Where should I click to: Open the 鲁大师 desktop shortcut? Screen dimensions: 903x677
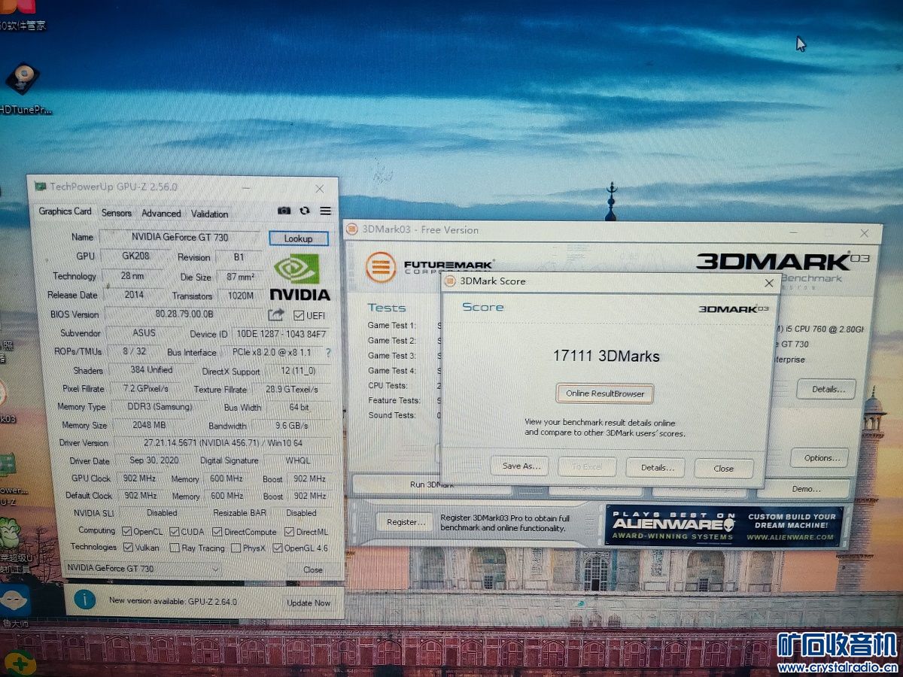tap(15, 606)
